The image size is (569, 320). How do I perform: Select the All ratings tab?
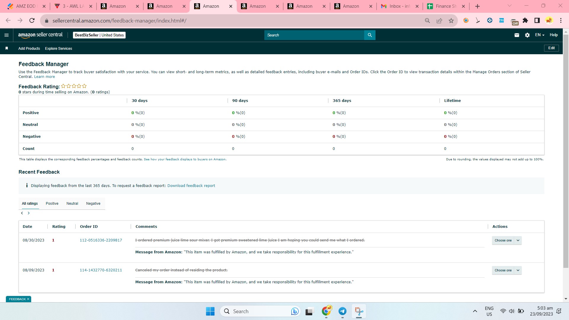tap(30, 204)
